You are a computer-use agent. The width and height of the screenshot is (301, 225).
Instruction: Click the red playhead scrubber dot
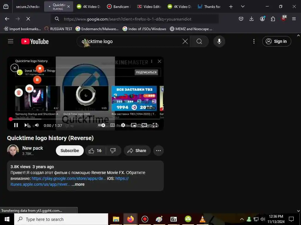pos(11,119)
